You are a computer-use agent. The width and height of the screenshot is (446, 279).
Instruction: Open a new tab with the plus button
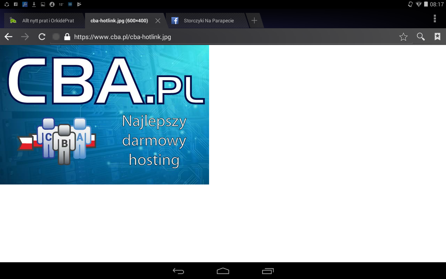254,21
